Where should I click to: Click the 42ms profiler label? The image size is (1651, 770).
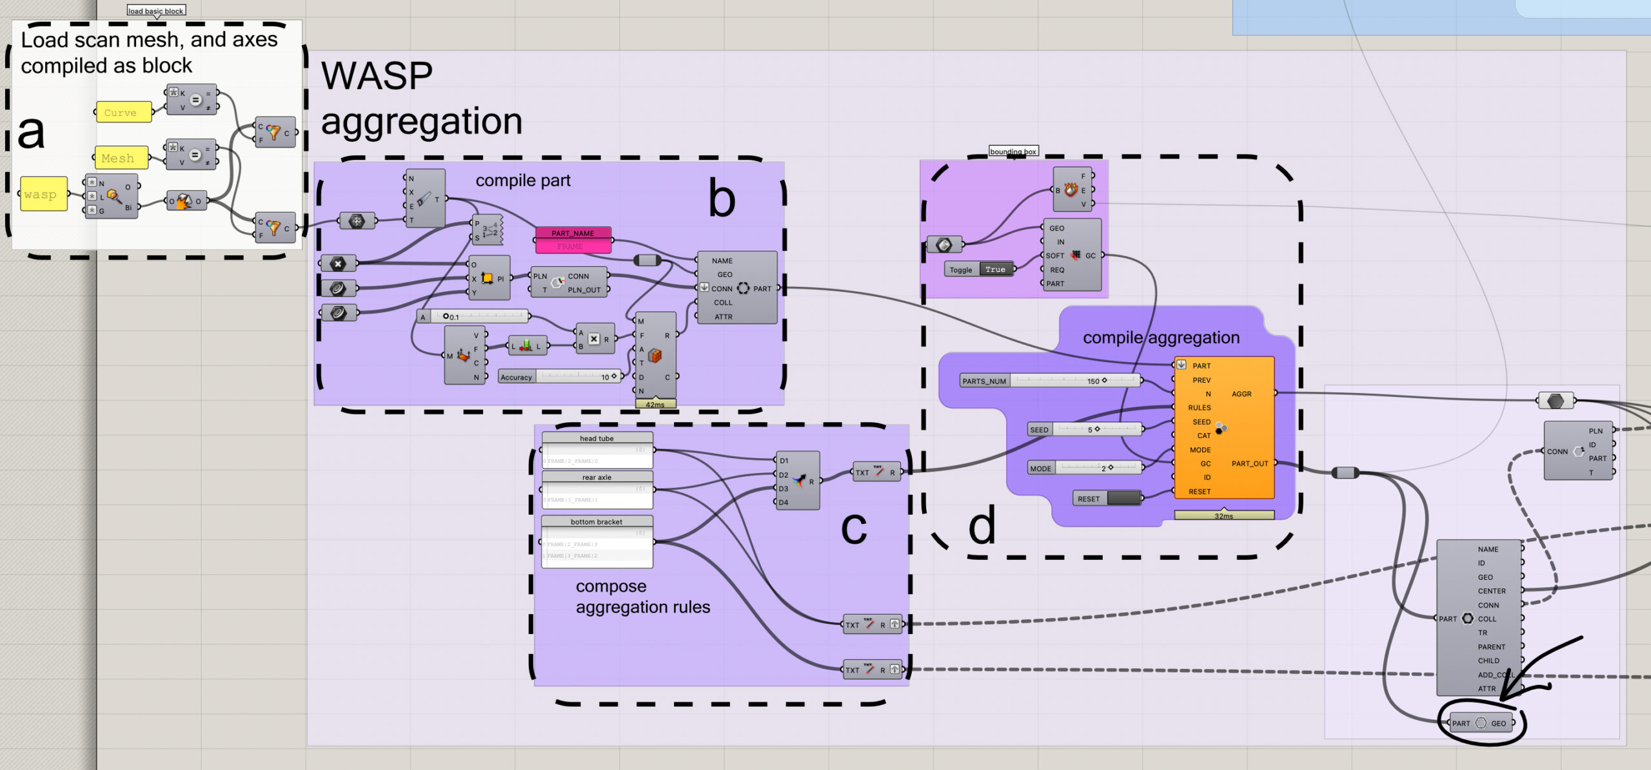coord(655,404)
